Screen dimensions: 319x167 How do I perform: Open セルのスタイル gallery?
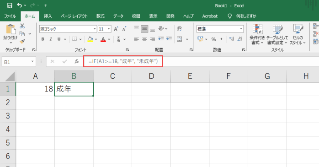tap(298, 34)
